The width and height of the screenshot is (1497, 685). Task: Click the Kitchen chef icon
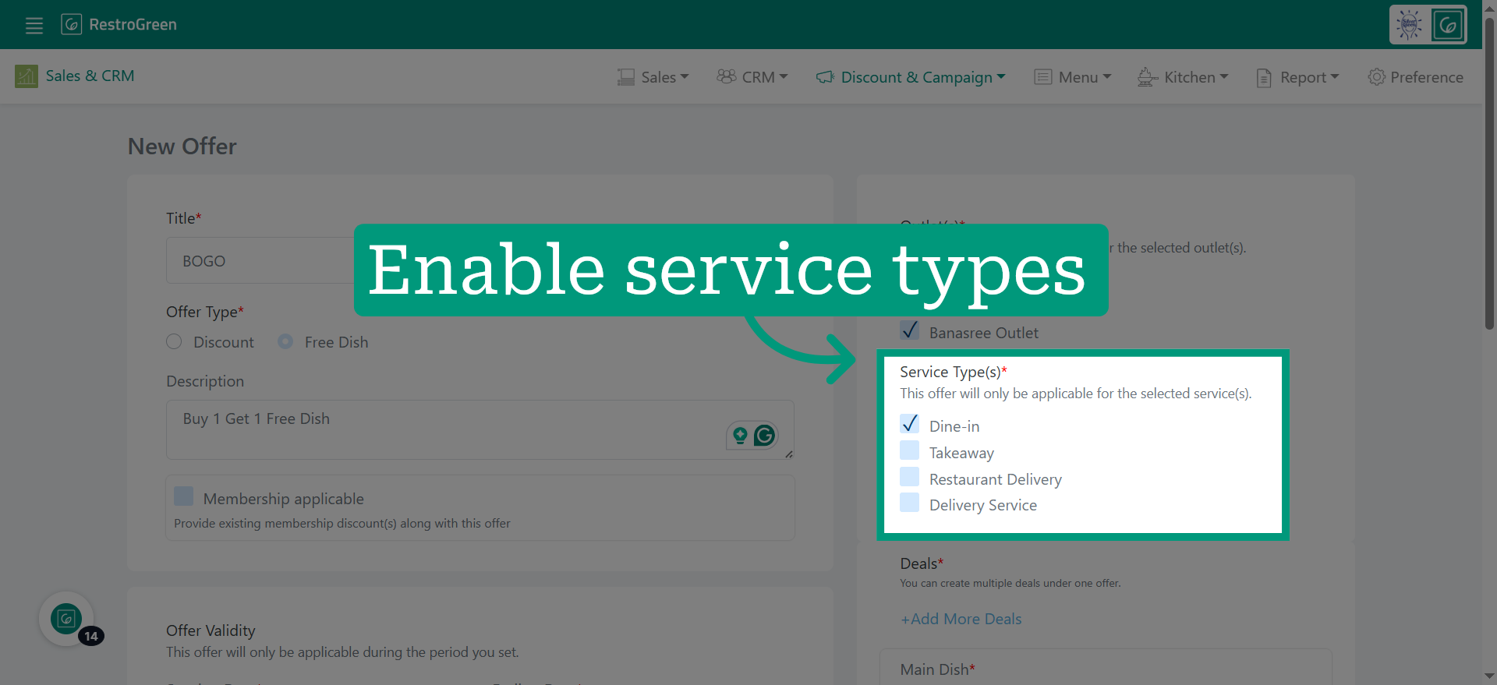tap(1147, 77)
